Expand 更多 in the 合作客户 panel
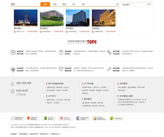 pyautogui.click(x=149, y=4)
